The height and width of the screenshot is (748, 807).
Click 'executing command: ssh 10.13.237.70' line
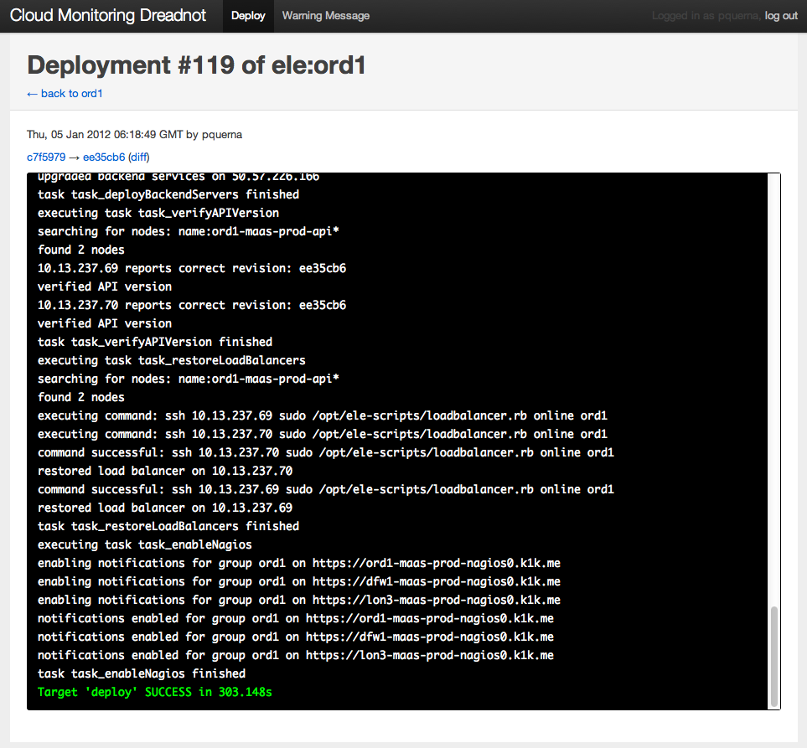point(322,434)
